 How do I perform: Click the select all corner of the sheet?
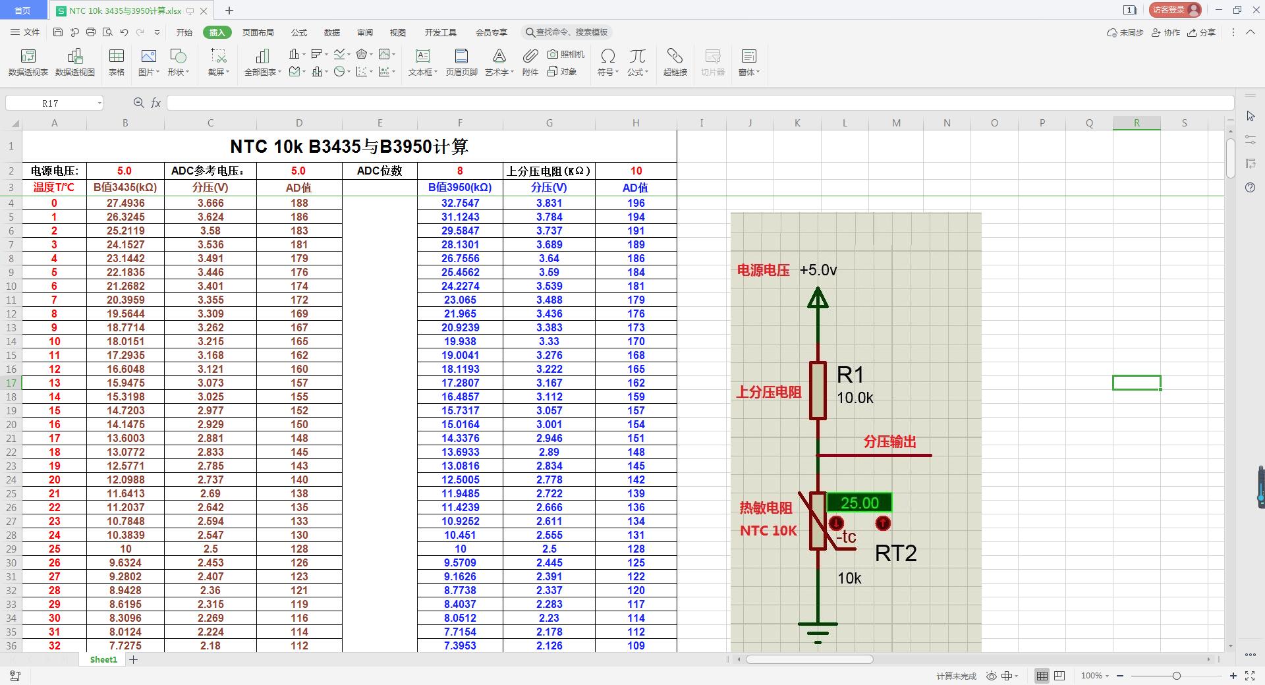click(x=15, y=123)
